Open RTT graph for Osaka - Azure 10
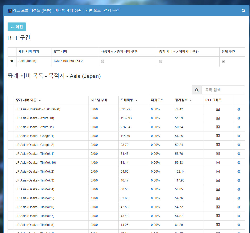Viewport: 250px width, 233px height. tap(218, 118)
